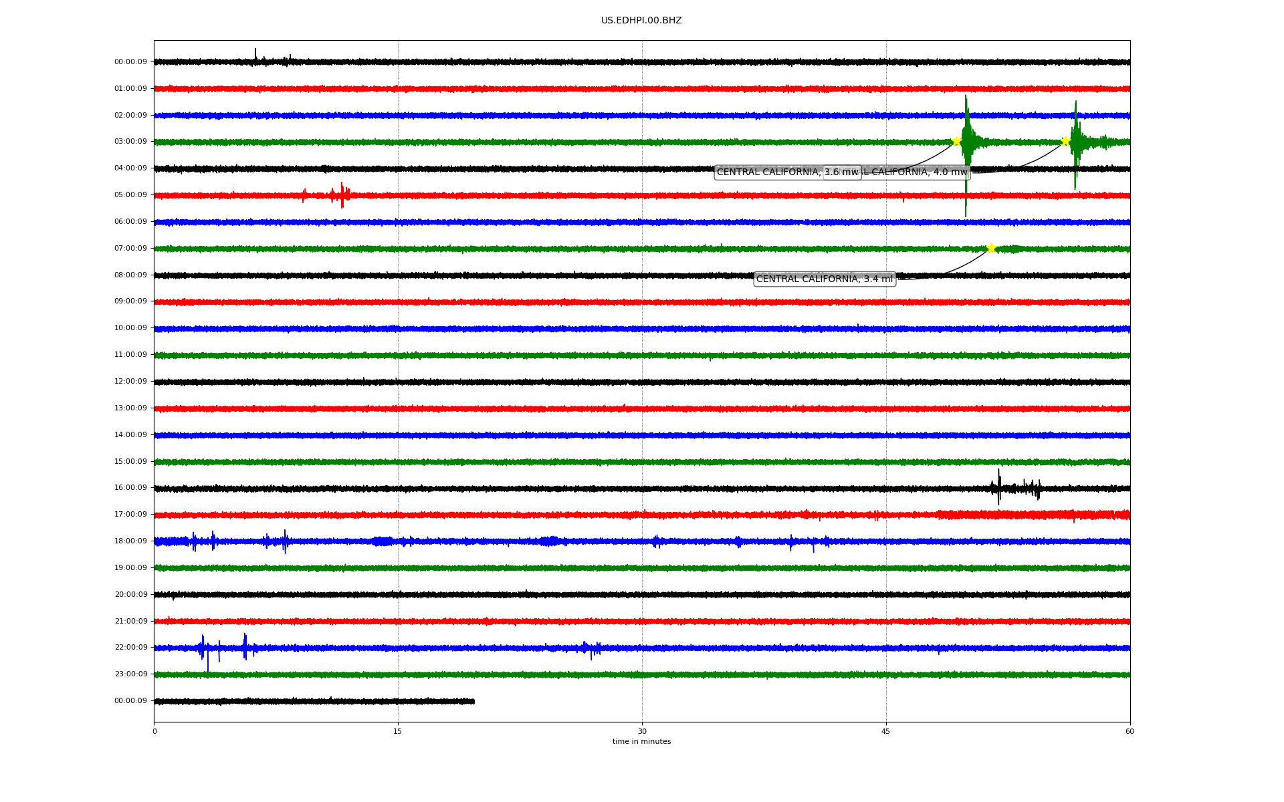Click the "time in minutes" axis label
The image size is (1284, 802).
click(x=641, y=742)
